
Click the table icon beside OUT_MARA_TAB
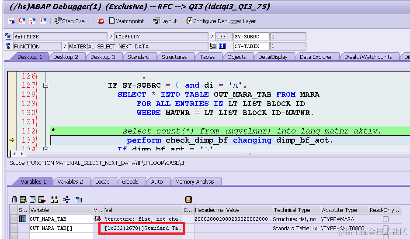pyautogui.click(x=23, y=219)
